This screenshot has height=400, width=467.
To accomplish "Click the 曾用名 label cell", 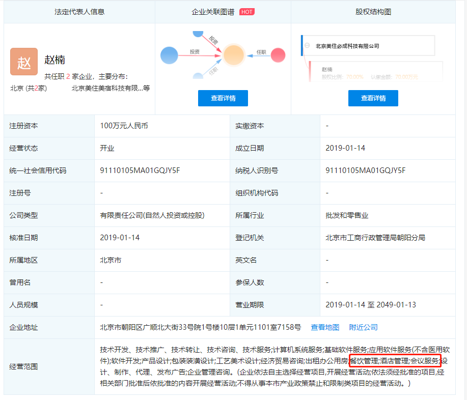I will click(x=49, y=282).
